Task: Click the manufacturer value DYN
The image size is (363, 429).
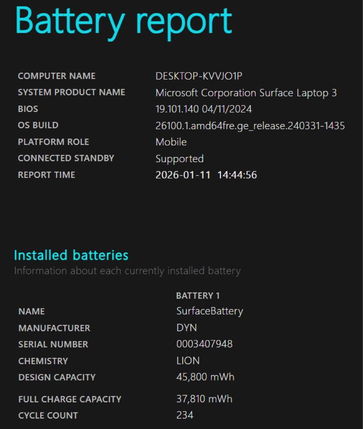Action: point(186,328)
